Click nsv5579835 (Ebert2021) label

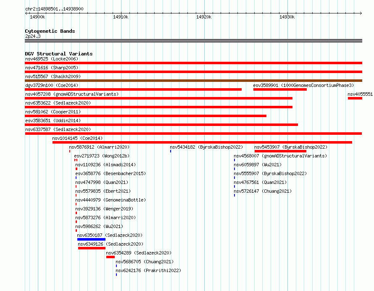(103, 191)
